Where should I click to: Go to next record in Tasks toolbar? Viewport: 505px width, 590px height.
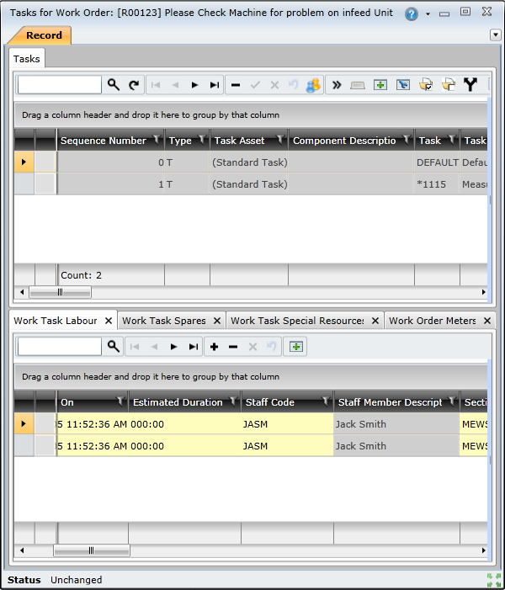tap(194, 85)
